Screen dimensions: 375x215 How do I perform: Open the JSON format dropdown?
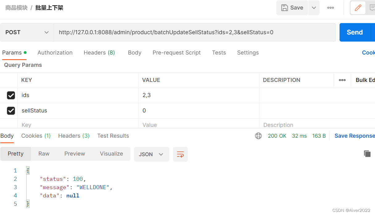[151, 154]
